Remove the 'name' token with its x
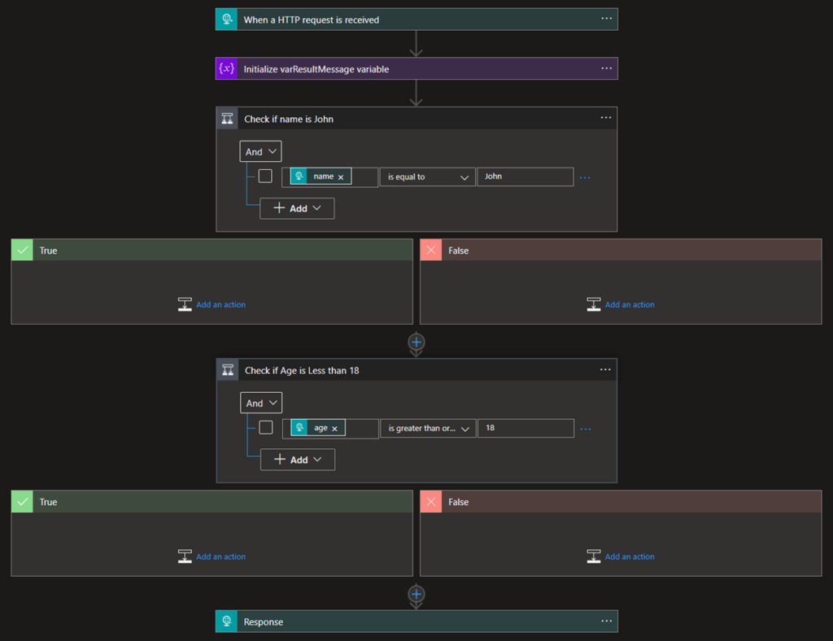The height and width of the screenshot is (641, 833). [x=341, y=177]
